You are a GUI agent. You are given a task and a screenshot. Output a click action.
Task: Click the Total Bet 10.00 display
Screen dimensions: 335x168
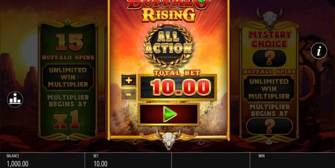click(x=177, y=87)
